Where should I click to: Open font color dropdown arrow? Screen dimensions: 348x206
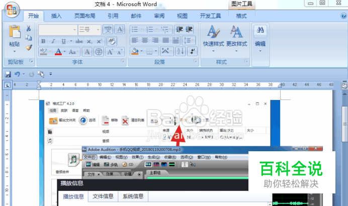click(x=64, y=52)
